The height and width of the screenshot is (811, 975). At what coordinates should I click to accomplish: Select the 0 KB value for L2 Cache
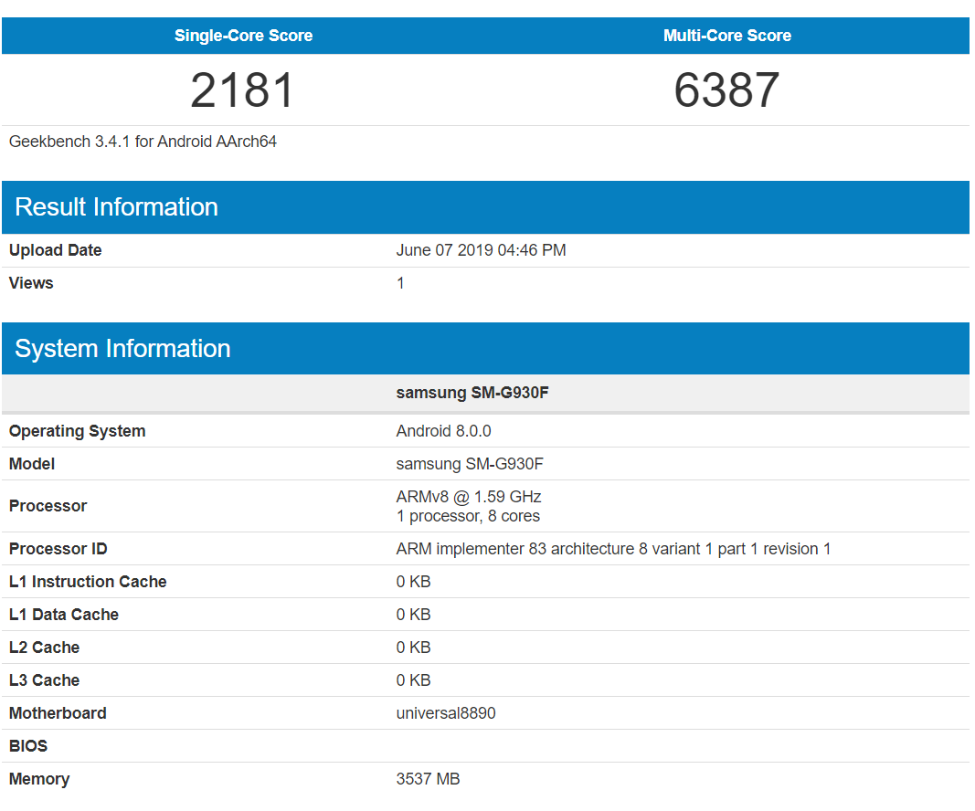pos(413,648)
